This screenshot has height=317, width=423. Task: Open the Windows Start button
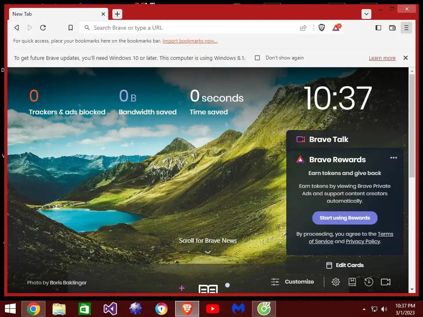click(10, 309)
